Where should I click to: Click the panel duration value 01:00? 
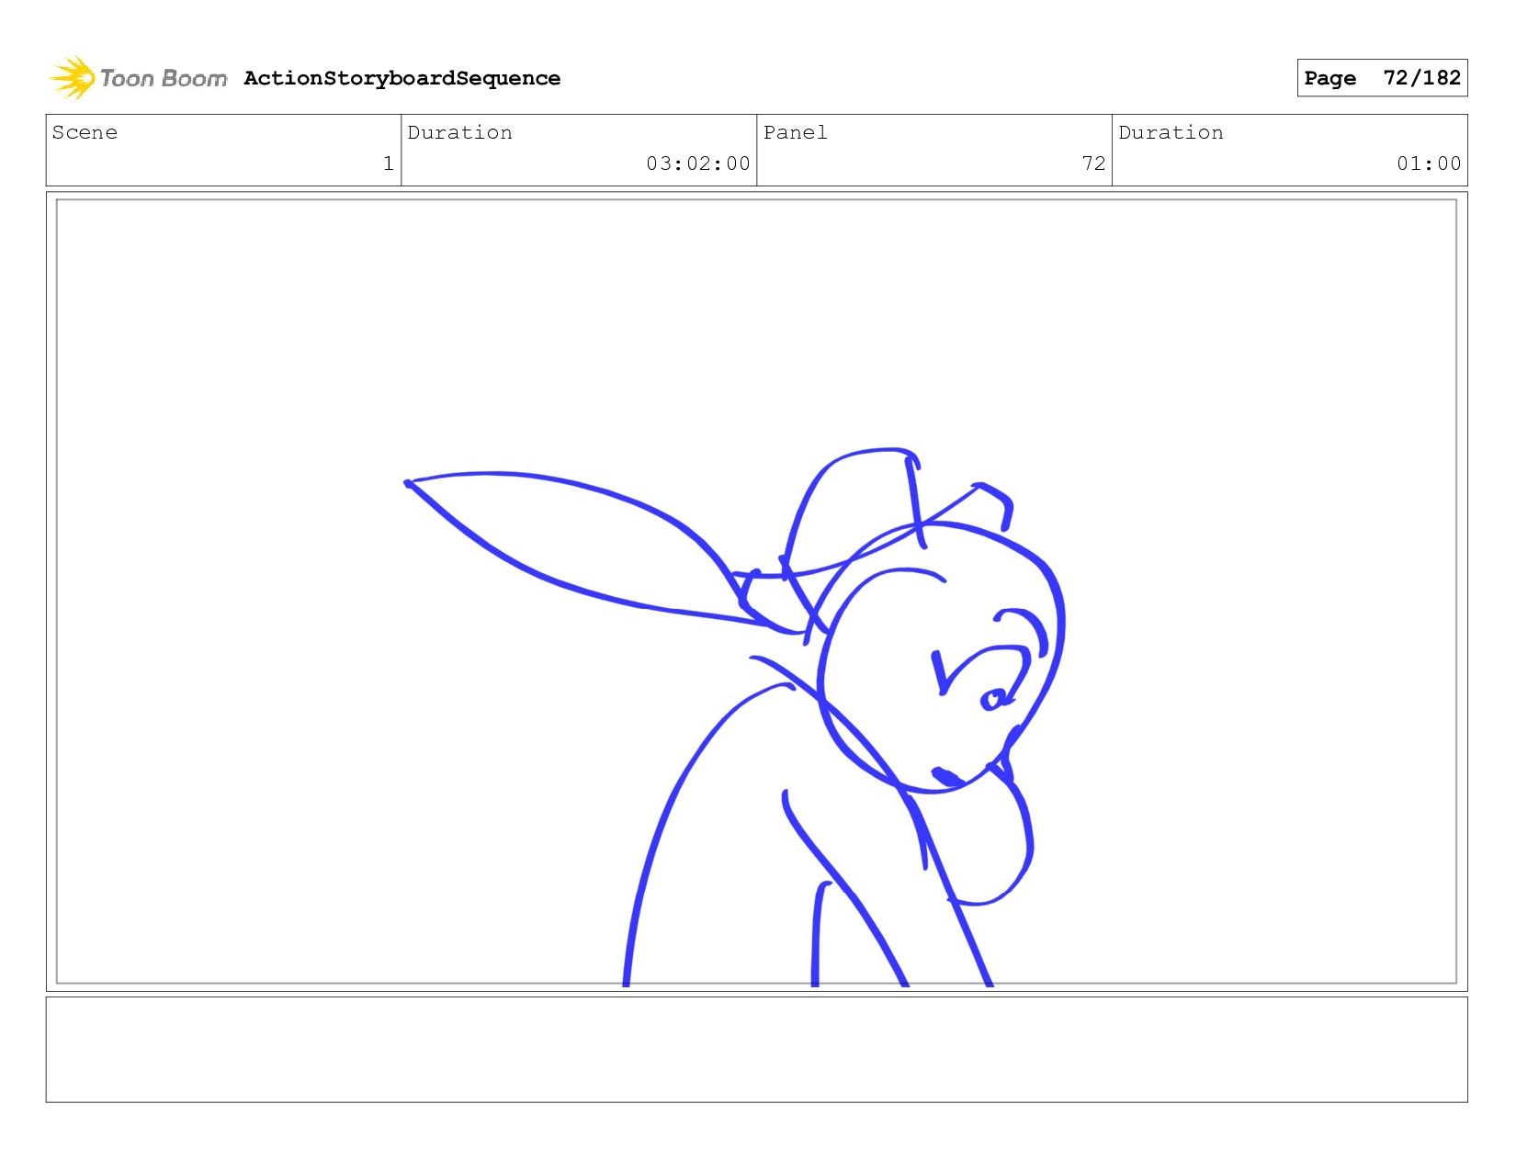(1429, 163)
